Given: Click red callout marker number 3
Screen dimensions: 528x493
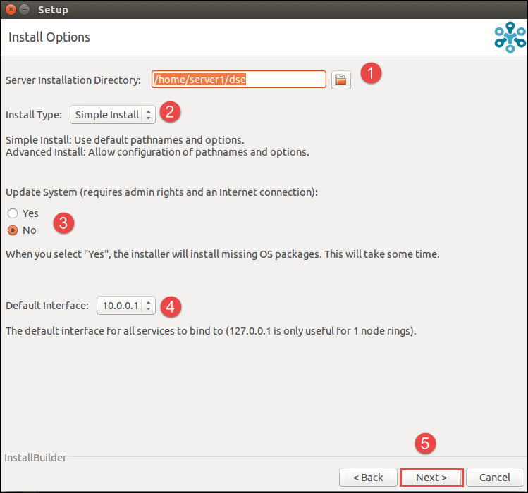Looking at the screenshot, I should pos(64,224).
